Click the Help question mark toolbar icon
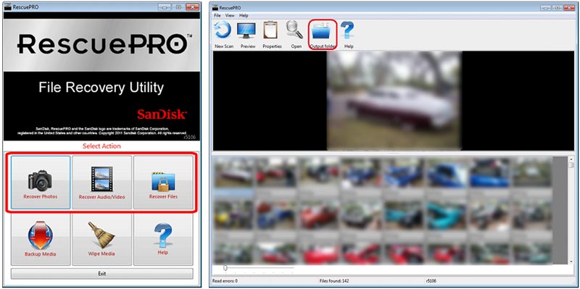Image resolution: width=580 pixels, height=289 pixels. pos(349,34)
